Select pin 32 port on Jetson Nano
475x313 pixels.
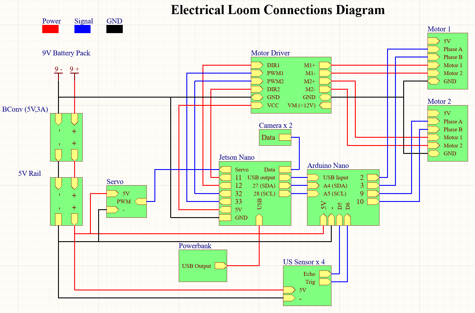tap(225, 193)
